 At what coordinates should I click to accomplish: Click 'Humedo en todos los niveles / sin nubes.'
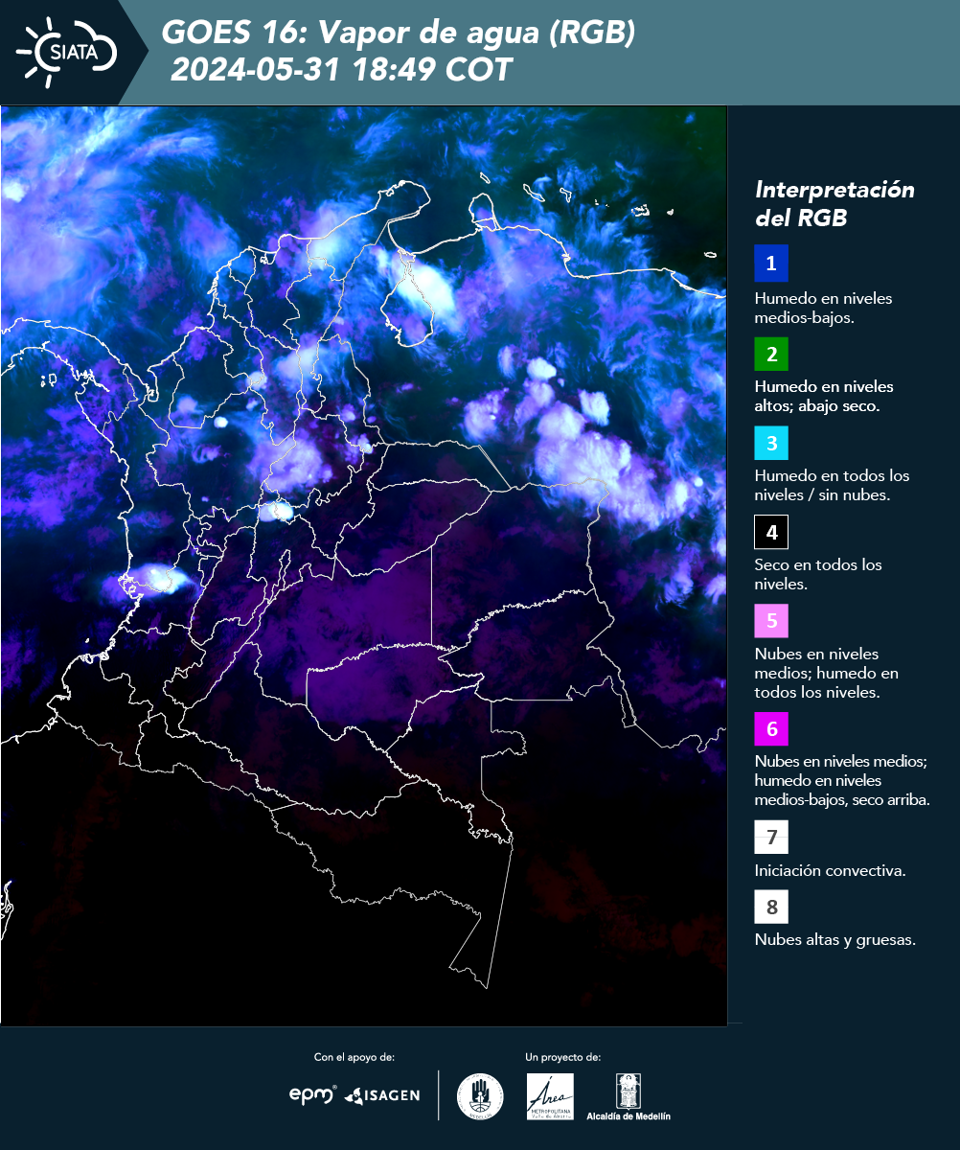[x=832, y=485]
